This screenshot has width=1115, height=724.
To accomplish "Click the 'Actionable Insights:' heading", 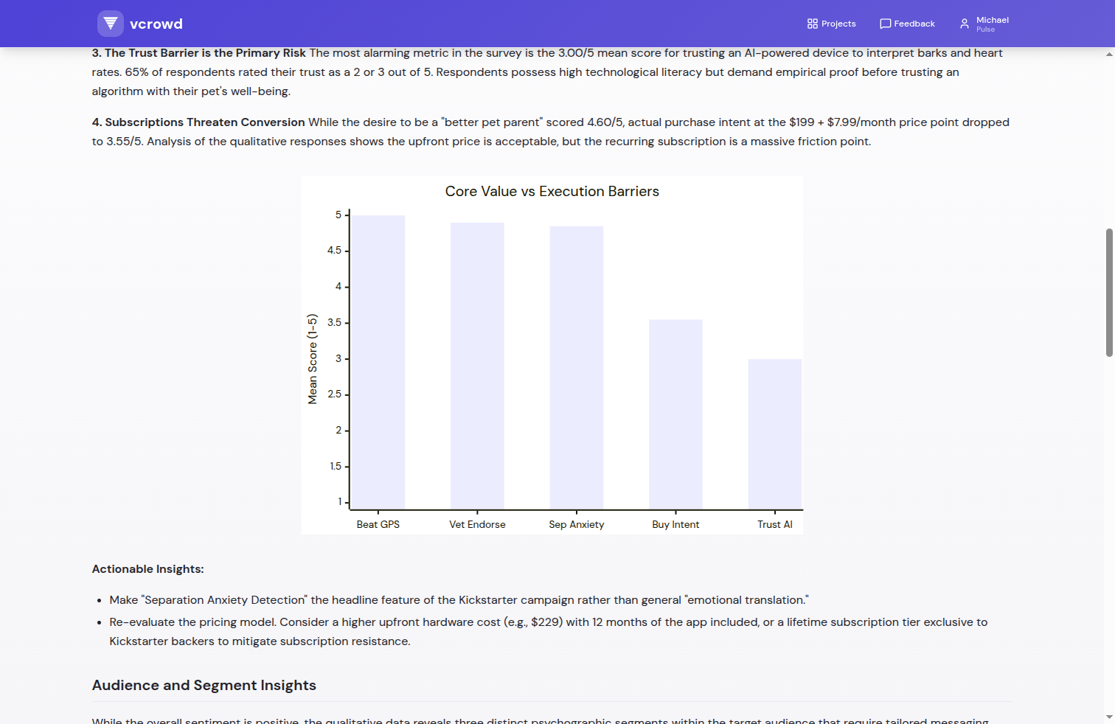I will coord(148,569).
